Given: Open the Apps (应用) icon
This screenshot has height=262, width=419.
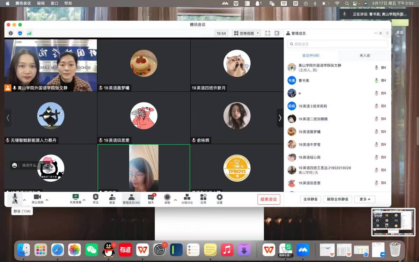Looking at the screenshot, I should (x=203, y=197).
